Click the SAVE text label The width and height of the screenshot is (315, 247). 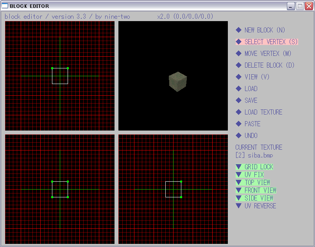251,100
